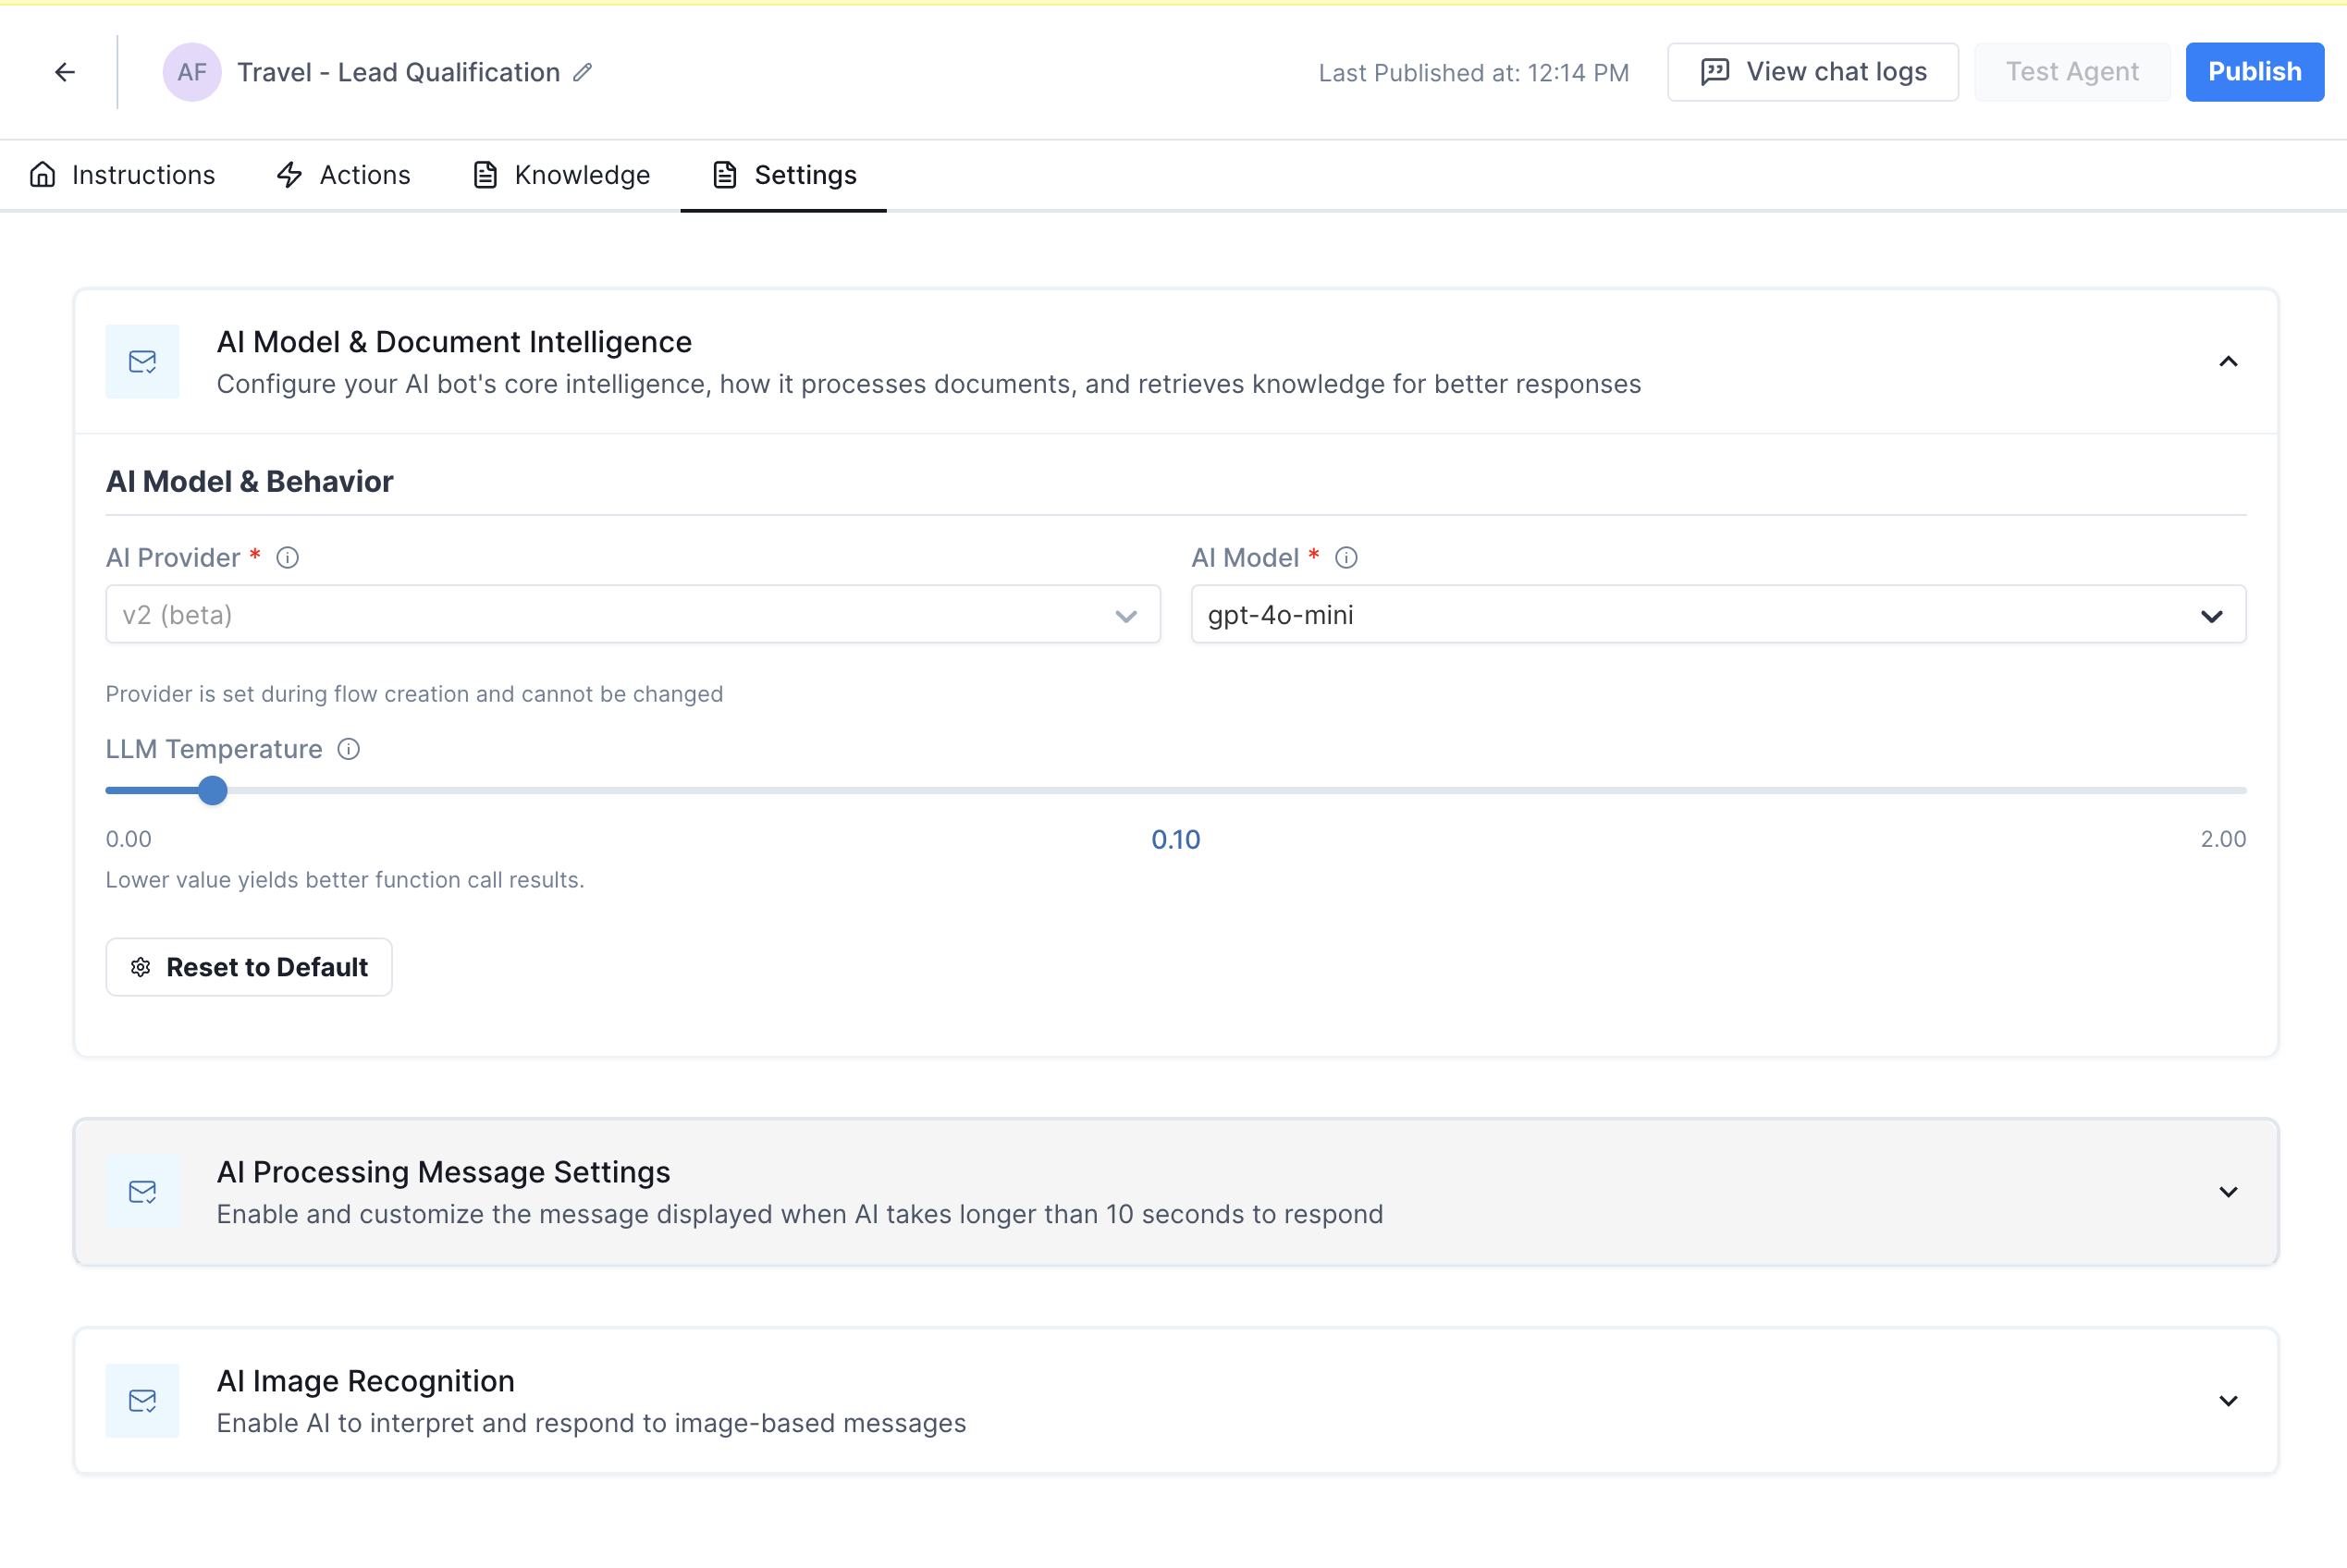Click the LLM Temperature slider handle
2347x1568 pixels.
(x=212, y=791)
